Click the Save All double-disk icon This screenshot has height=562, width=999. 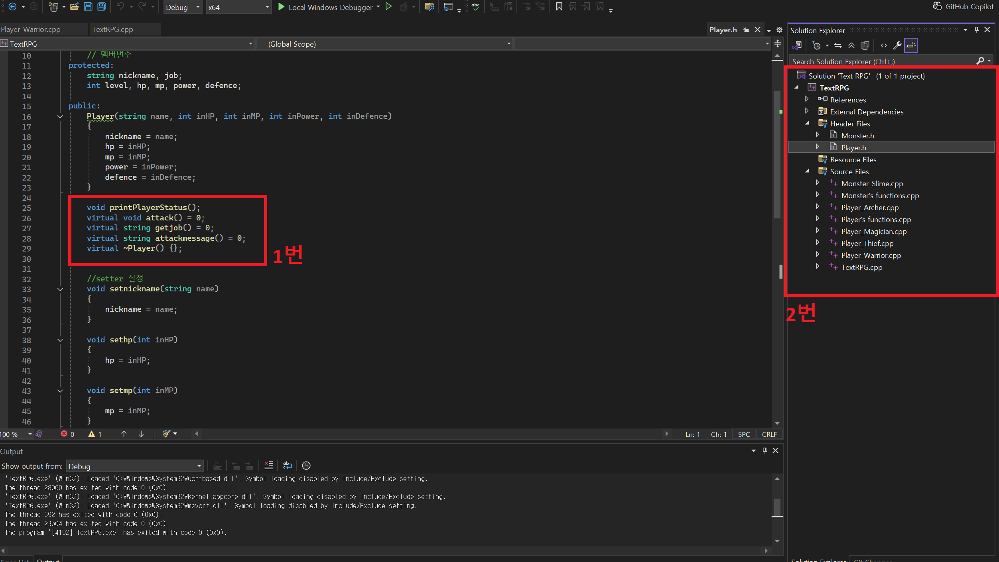pyautogui.click(x=102, y=7)
